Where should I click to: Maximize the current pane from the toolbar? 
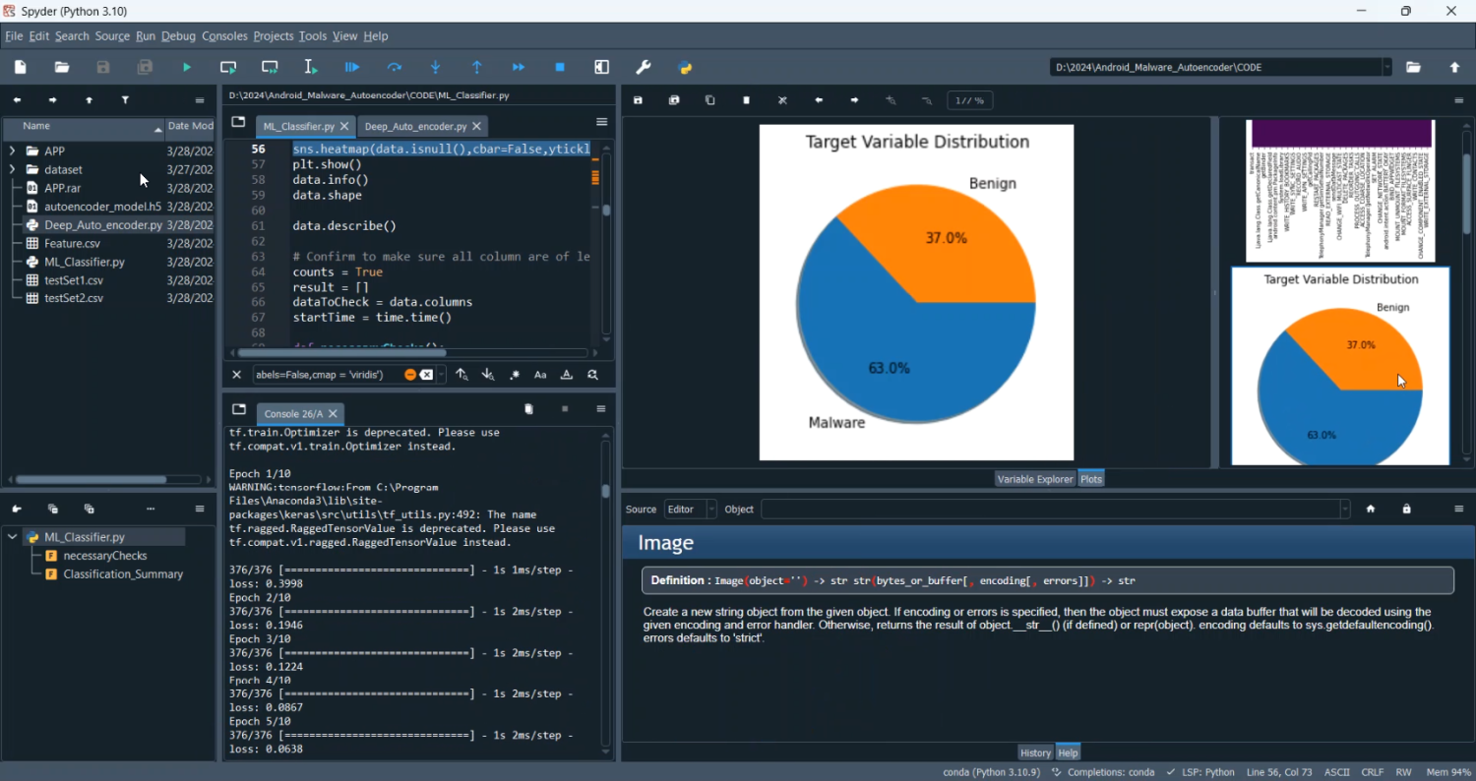tap(602, 67)
